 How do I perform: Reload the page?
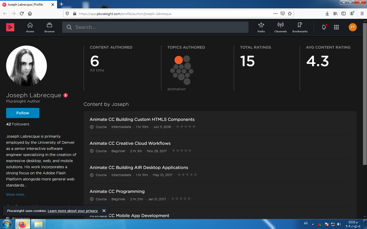[x=22, y=13]
